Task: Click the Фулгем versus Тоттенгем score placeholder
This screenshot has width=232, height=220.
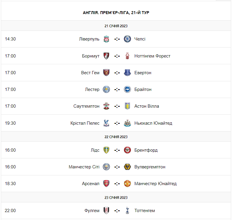Action: tap(117, 211)
